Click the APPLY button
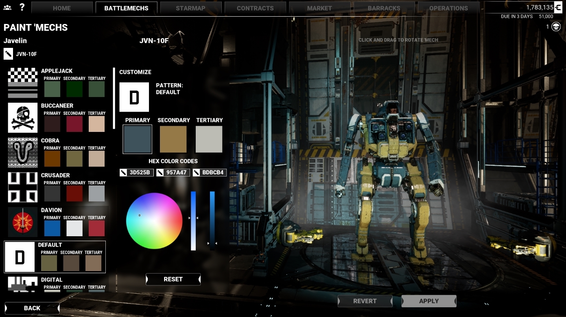This screenshot has height=317, width=566. click(429, 301)
